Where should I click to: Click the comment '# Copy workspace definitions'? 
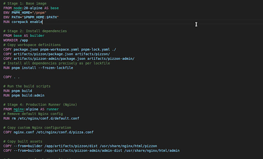tap(32, 45)
